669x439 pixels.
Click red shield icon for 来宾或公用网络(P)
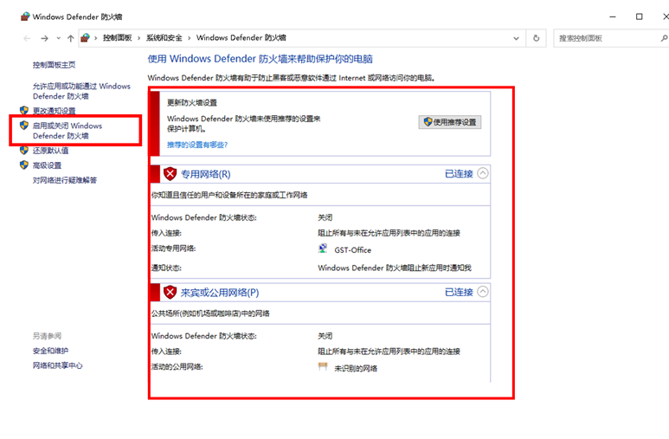point(170,292)
